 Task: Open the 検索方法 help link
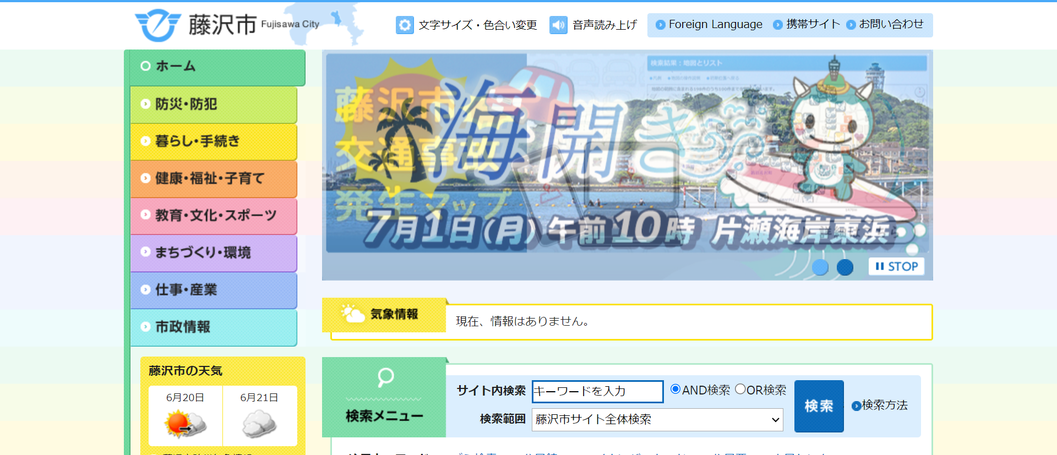coord(885,405)
